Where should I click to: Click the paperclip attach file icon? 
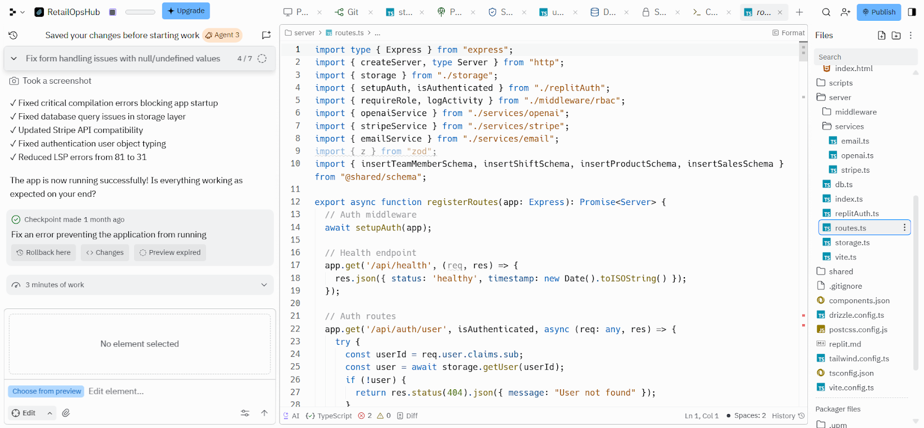click(66, 413)
